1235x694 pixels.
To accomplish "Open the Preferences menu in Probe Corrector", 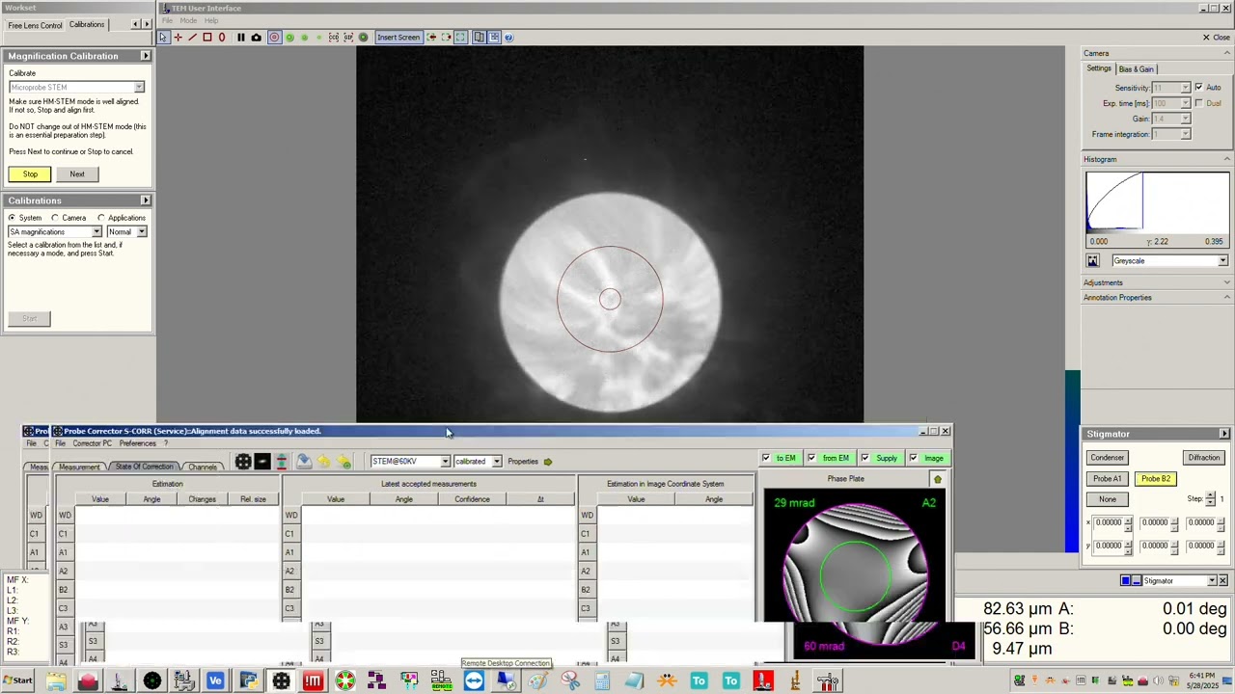I will [x=137, y=444].
